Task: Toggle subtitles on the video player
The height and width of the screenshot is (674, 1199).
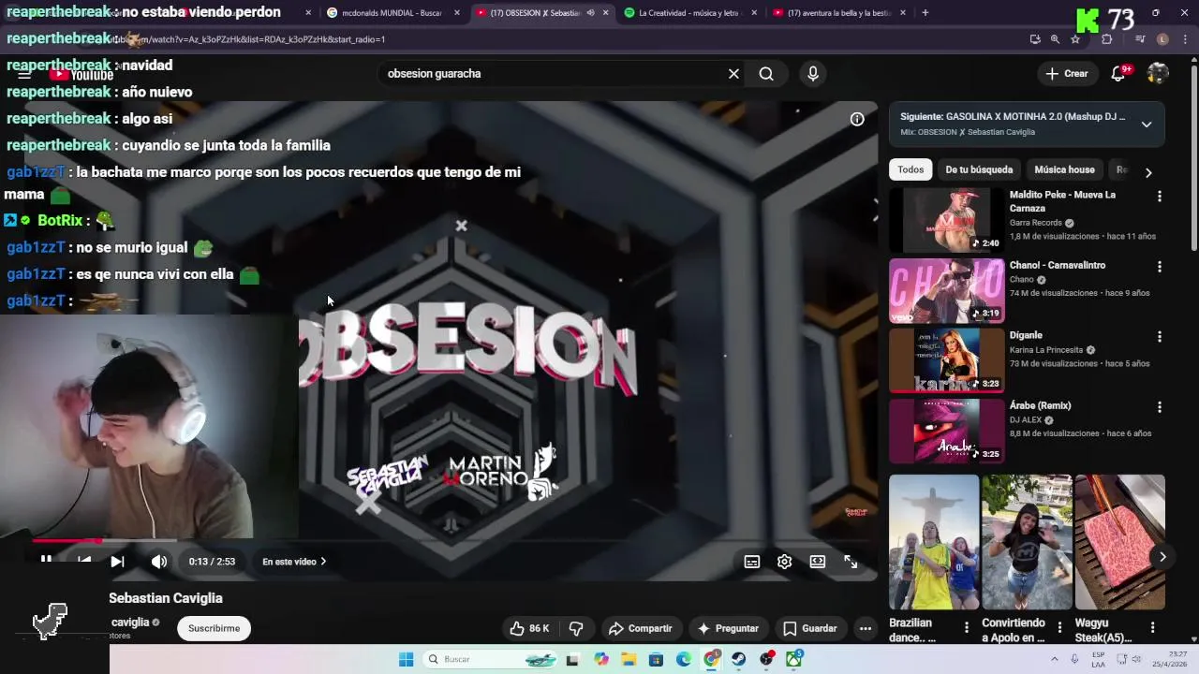Action: 751,562
